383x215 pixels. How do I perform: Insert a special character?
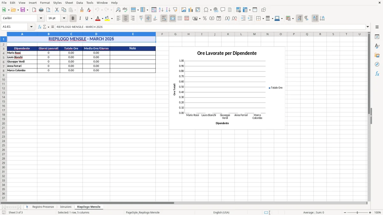pos(206,10)
